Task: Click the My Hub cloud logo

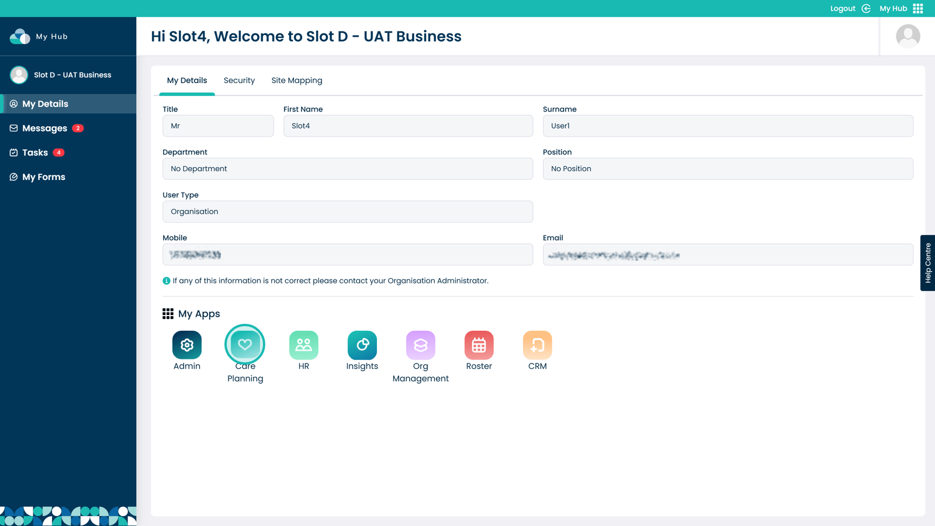Action: point(20,36)
